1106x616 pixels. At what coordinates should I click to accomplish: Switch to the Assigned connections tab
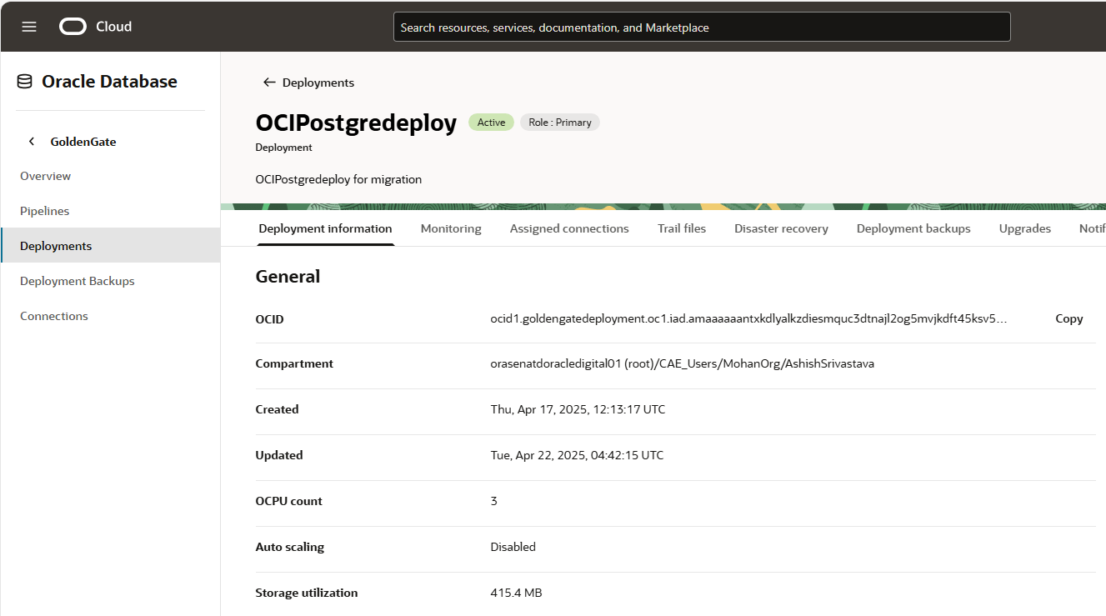pos(569,228)
